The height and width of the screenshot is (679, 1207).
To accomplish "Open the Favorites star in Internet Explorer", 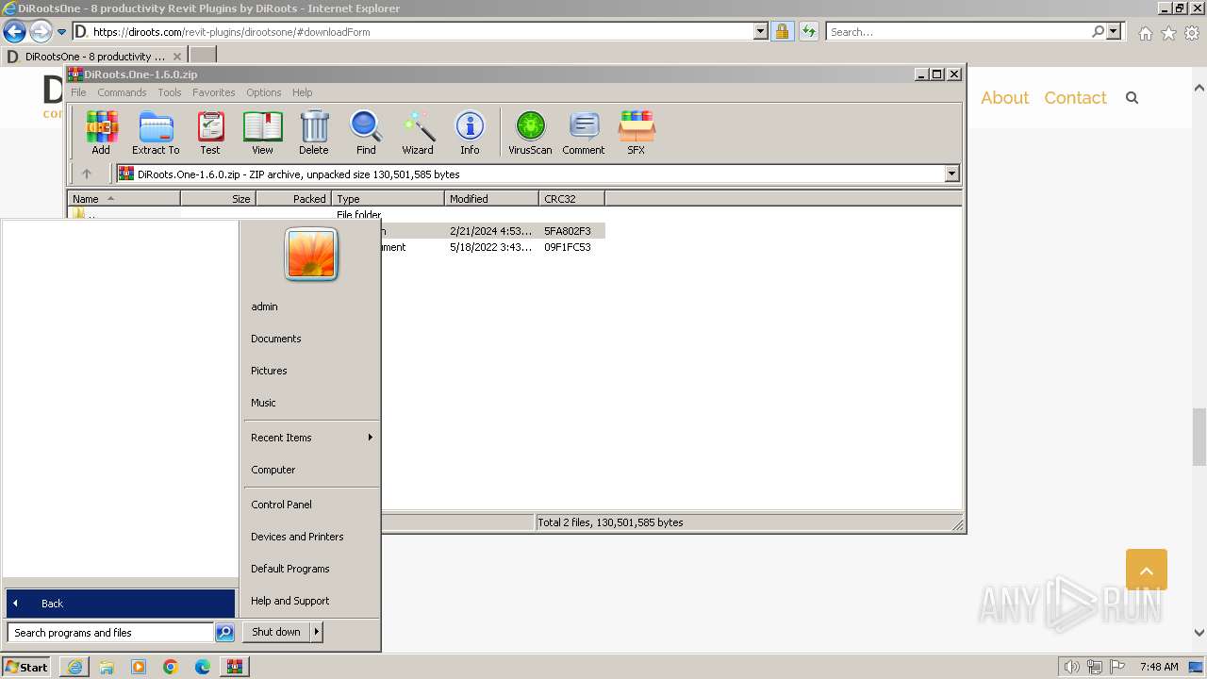I will [x=1168, y=33].
